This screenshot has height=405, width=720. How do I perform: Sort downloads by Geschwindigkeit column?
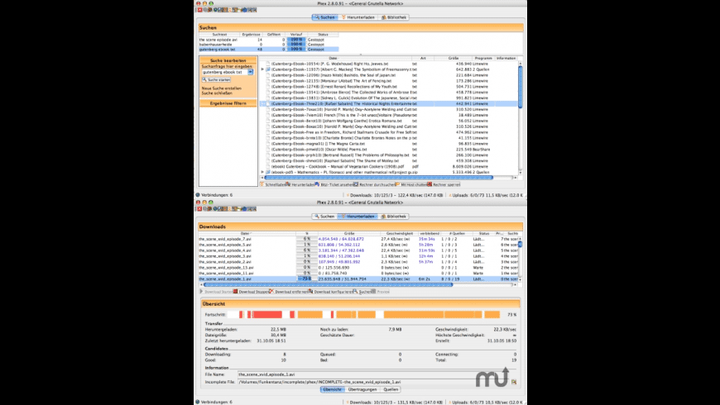tap(400, 233)
